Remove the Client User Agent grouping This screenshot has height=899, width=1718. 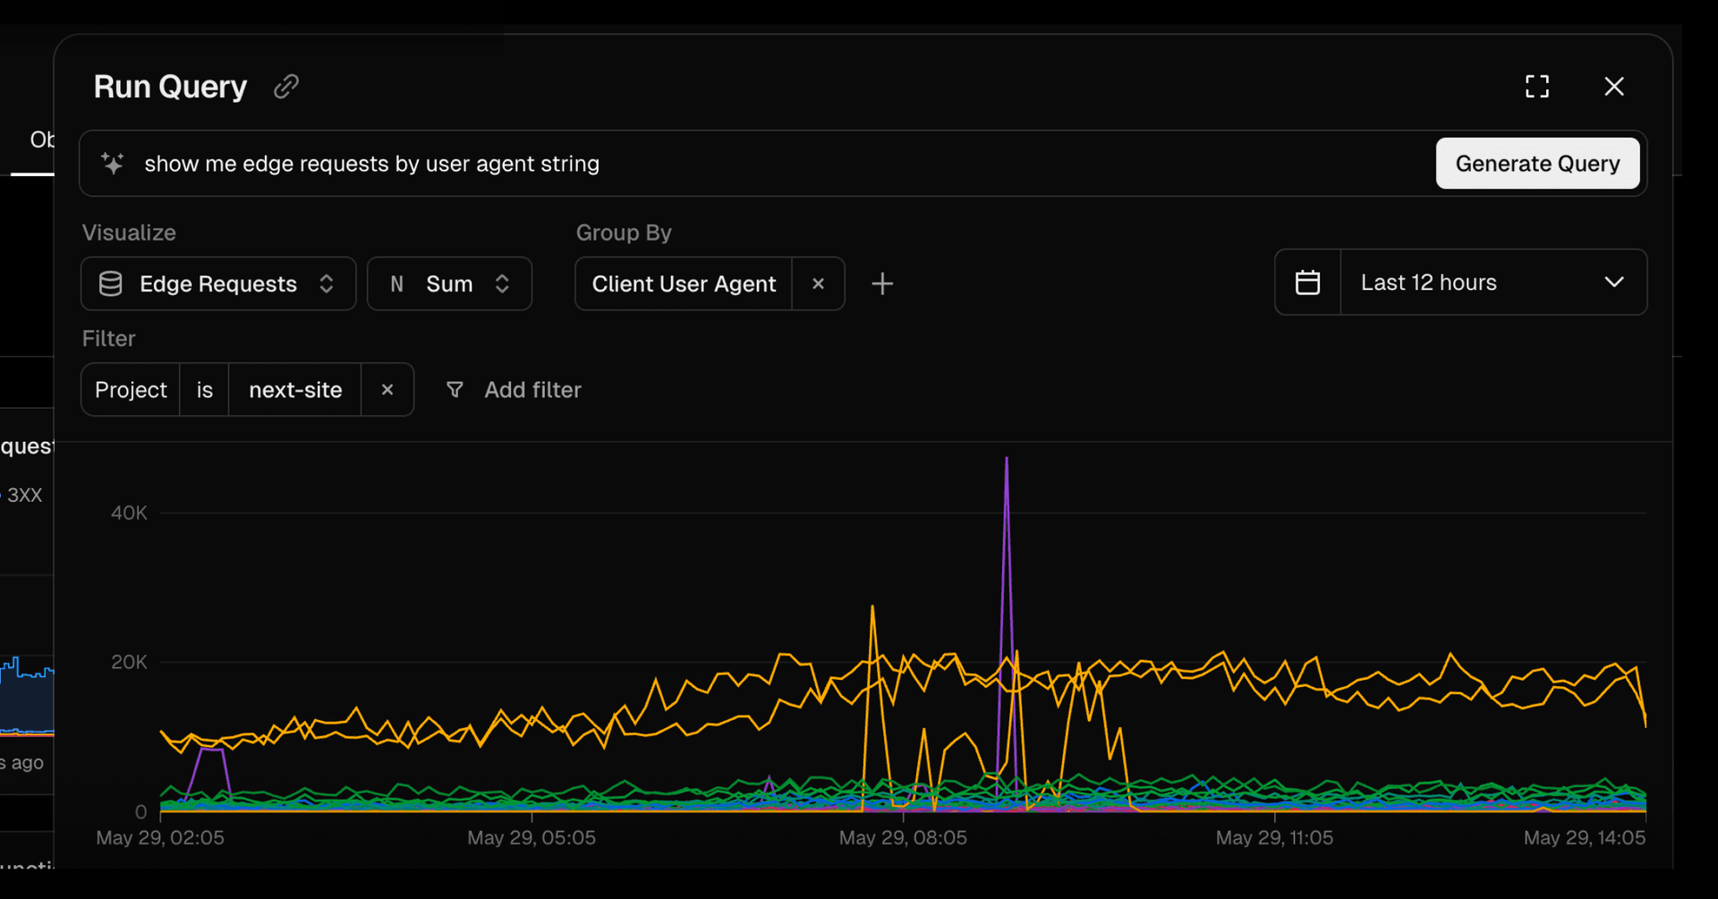(x=818, y=284)
